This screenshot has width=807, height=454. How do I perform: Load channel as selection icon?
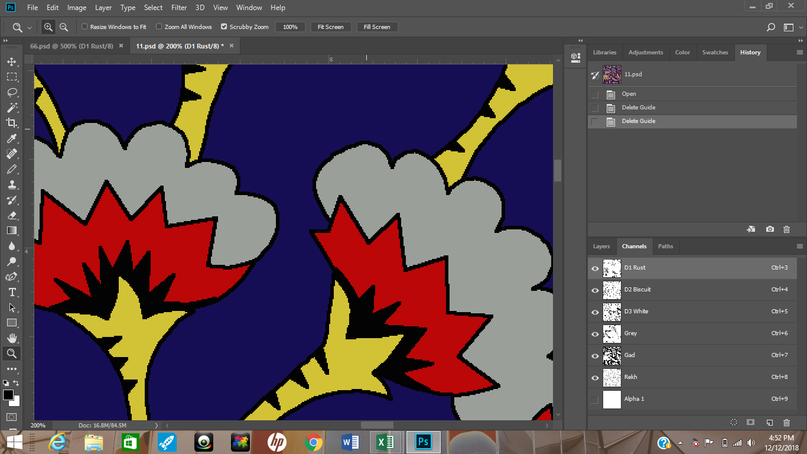734,423
